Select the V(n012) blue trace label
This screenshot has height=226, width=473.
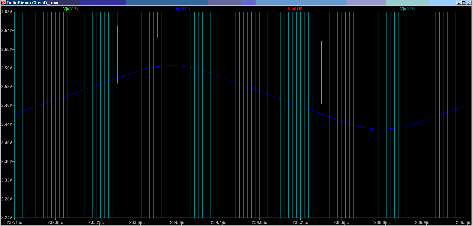(183, 9)
